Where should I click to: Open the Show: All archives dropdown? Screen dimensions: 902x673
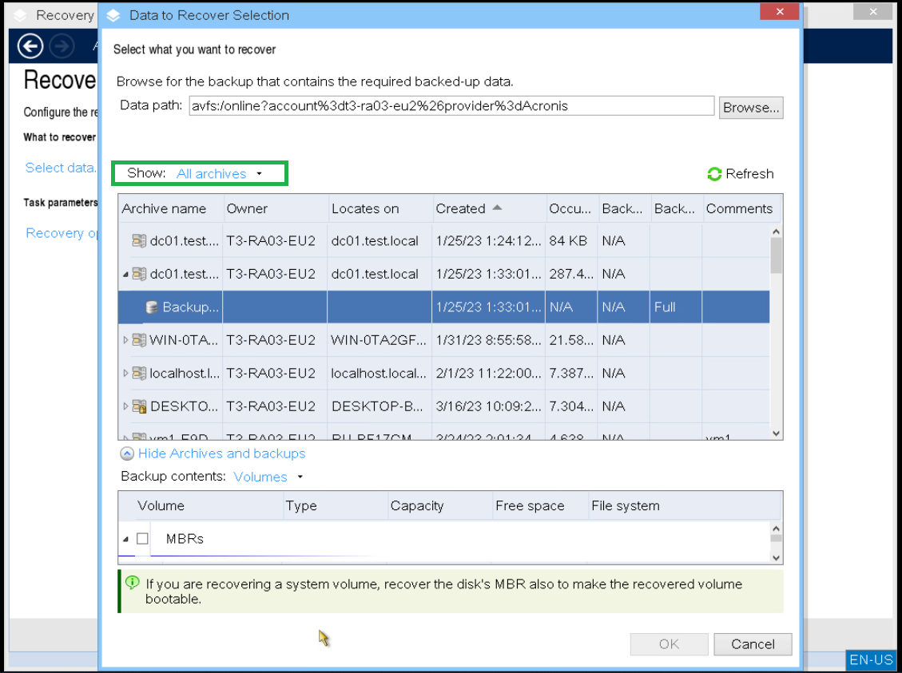tap(213, 172)
